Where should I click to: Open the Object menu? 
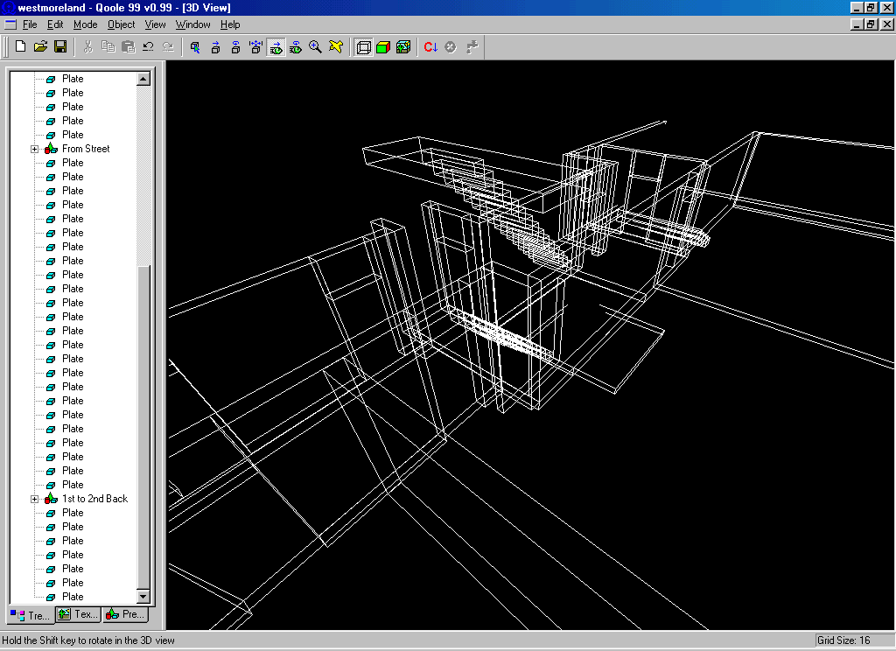(122, 24)
